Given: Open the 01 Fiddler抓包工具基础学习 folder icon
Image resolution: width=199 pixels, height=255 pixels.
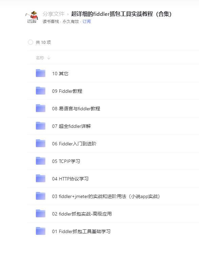Looking at the screenshot, I should 41,231.
